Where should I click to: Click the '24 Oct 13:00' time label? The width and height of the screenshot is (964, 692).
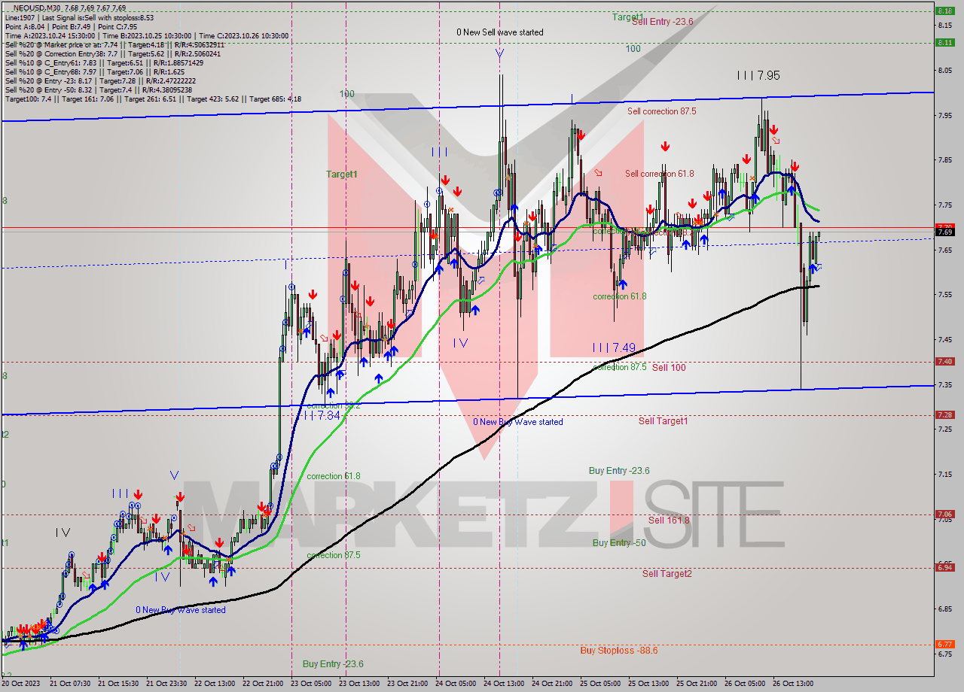[x=504, y=684]
